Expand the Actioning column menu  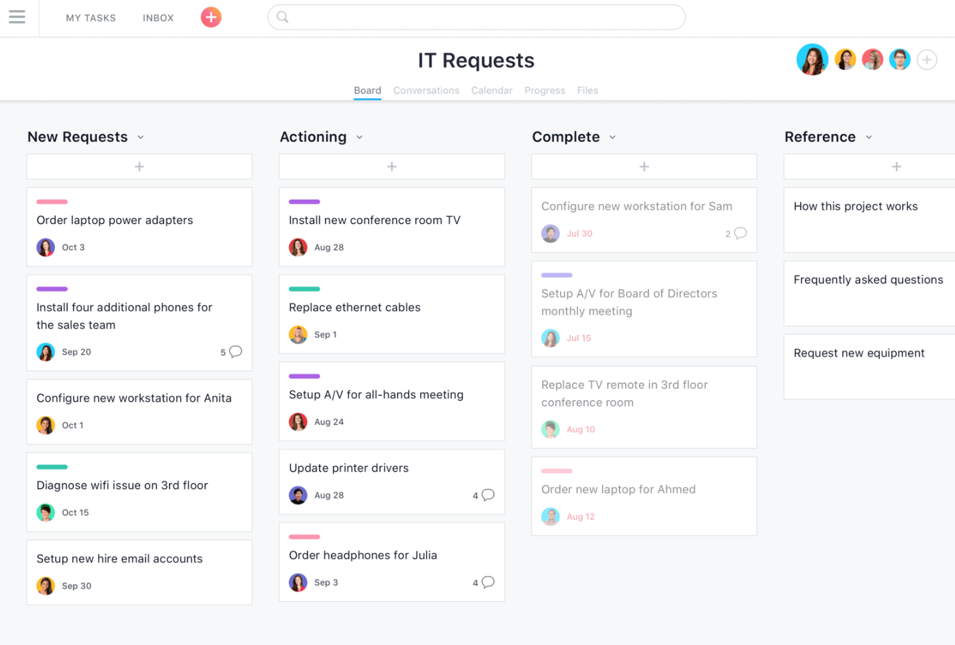point(359,137)
